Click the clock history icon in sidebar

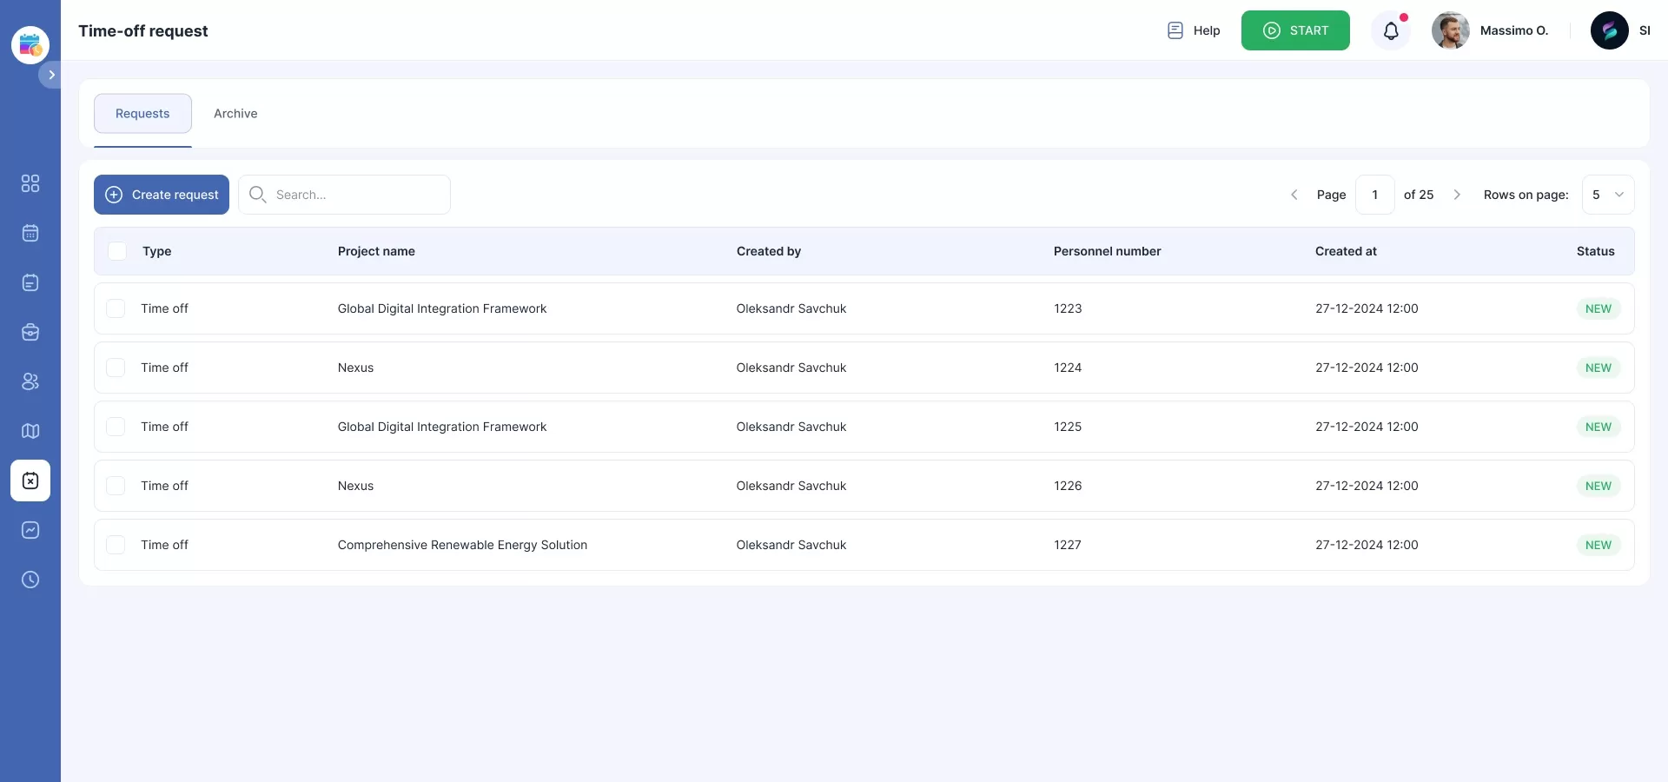(30, 580)
